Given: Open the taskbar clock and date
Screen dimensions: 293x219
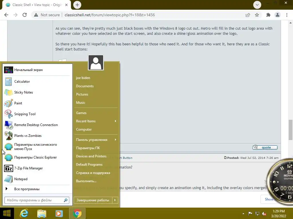Looking at the screenshot, I should coord(279,214).
